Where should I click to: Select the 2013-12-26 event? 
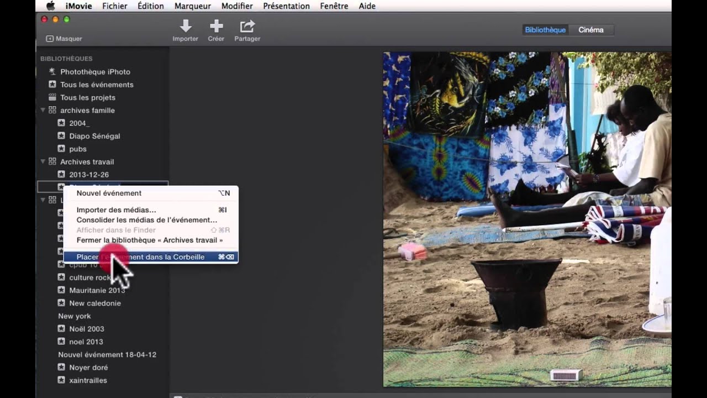pos(89,175)
